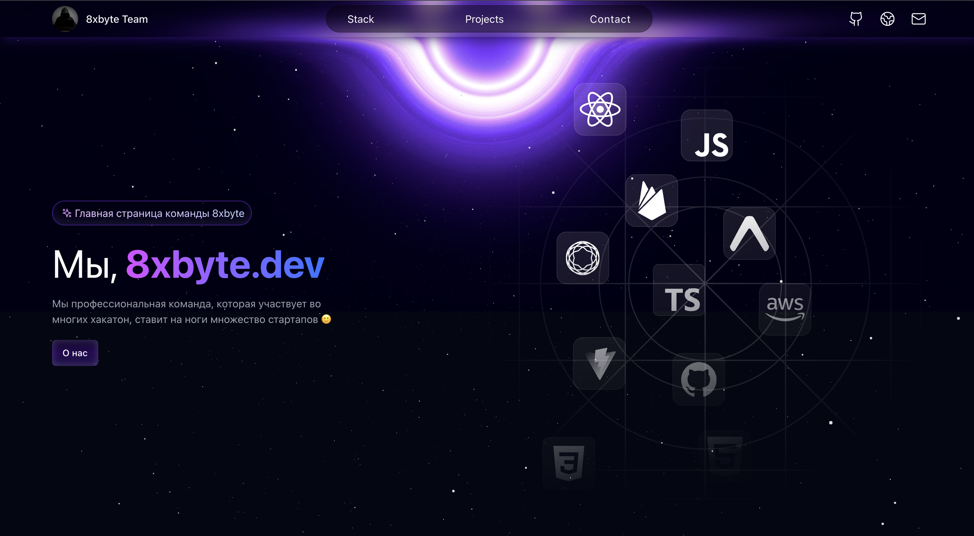Click the Мы, heading word
Screen dimensions: 974x536
point(85,265)
